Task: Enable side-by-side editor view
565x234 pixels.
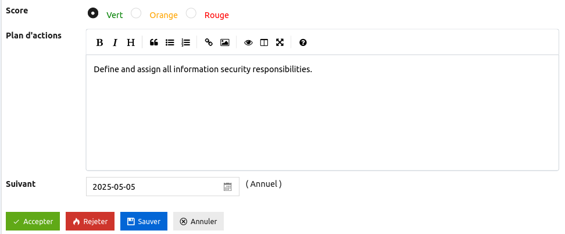Action: point(264,42)
